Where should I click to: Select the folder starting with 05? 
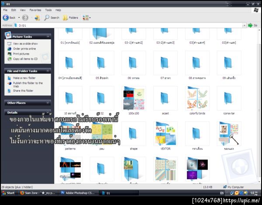(102, 63)
